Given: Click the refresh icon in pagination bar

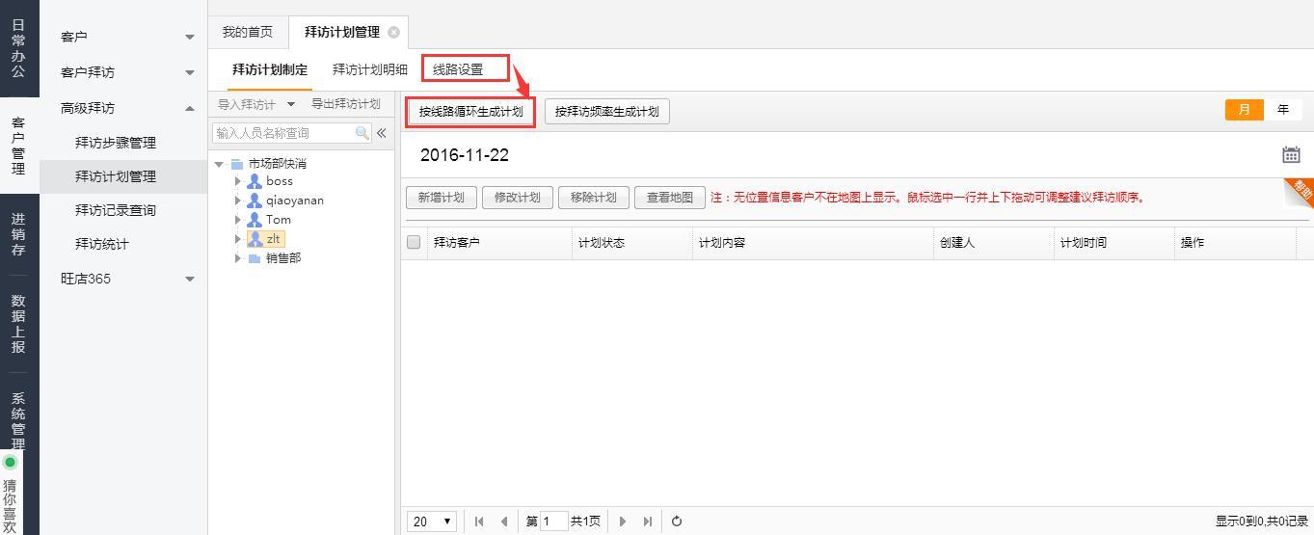Looking at the screenshot, I should pyautogui.click(x=677, y=522).
